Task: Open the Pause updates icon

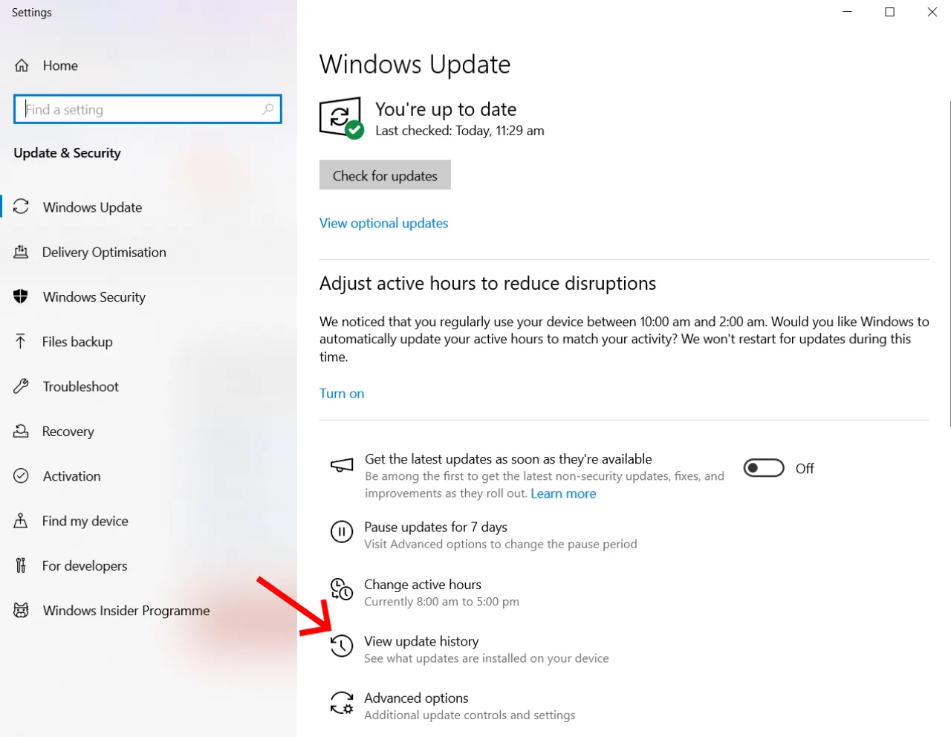Action: coord(341,532)
